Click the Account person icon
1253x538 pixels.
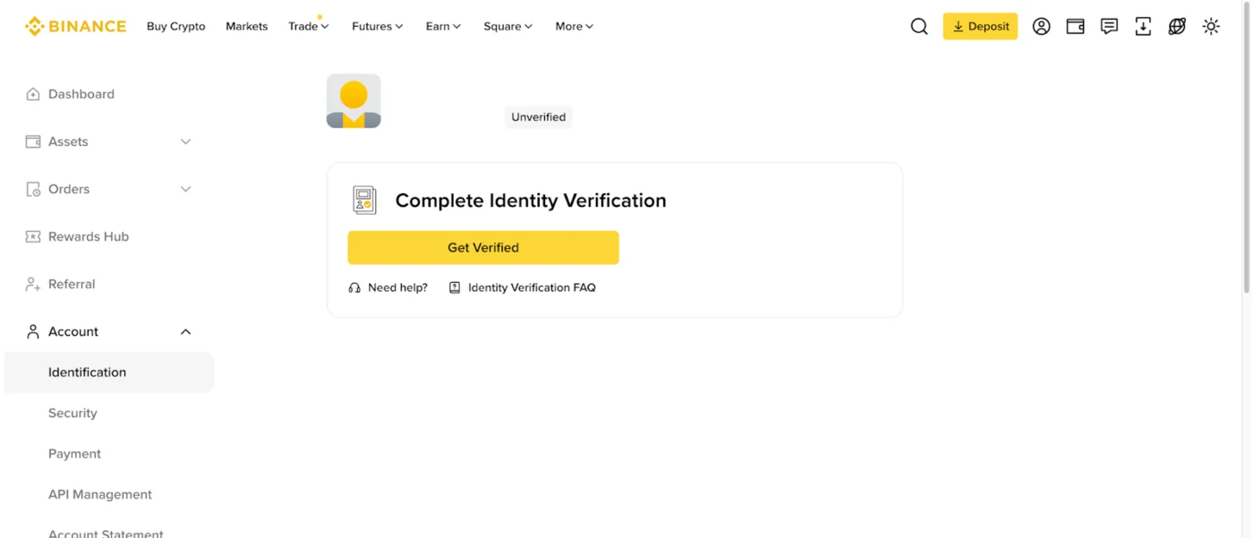pos(33,331)
